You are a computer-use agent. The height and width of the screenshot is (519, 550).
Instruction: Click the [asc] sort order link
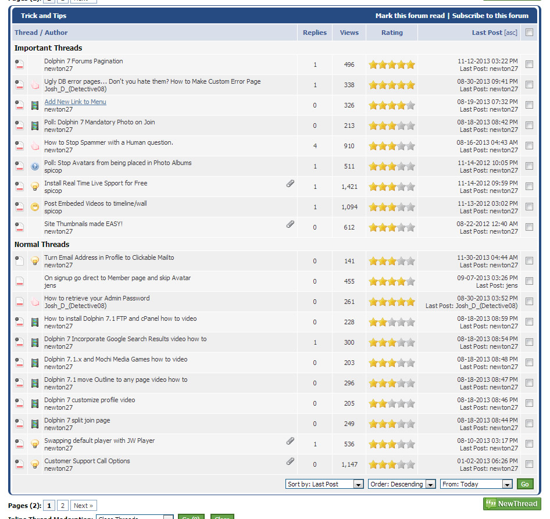(510, 33)
